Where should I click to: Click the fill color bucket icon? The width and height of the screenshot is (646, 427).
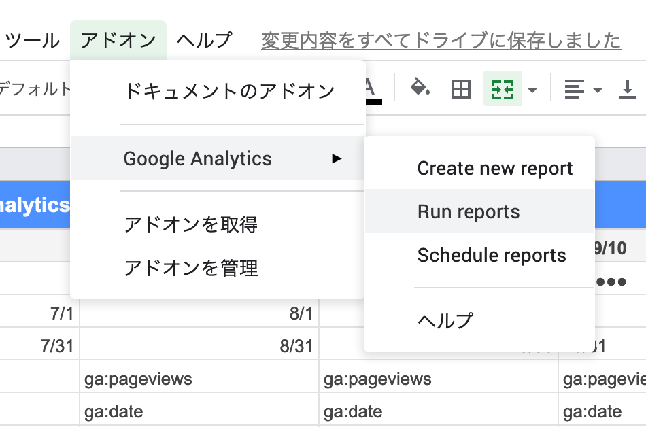(420, 87)
